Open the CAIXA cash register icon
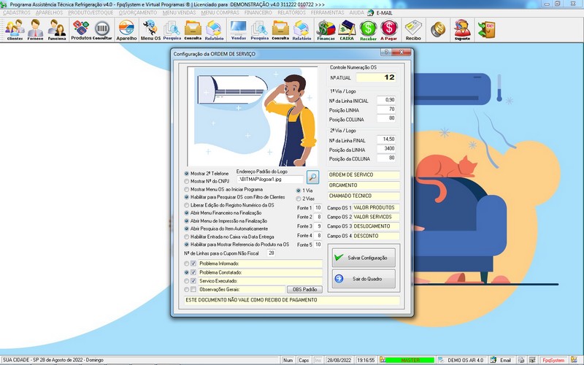 (x=347, y=29)
